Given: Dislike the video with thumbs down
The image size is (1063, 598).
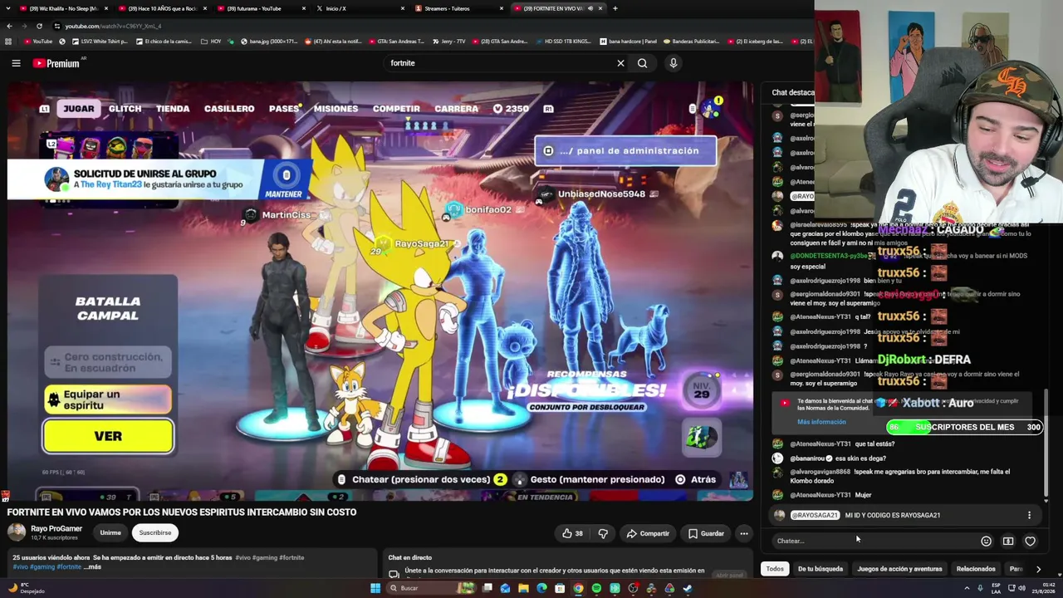Looking at the screenshot, I should 603,533.
